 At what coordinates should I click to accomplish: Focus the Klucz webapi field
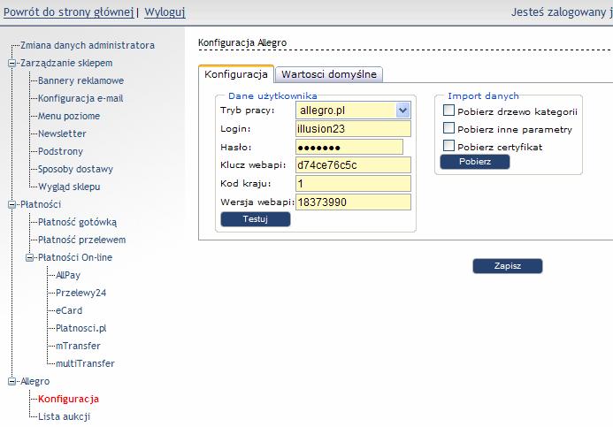pyautogui.click(x=353, y=164)
